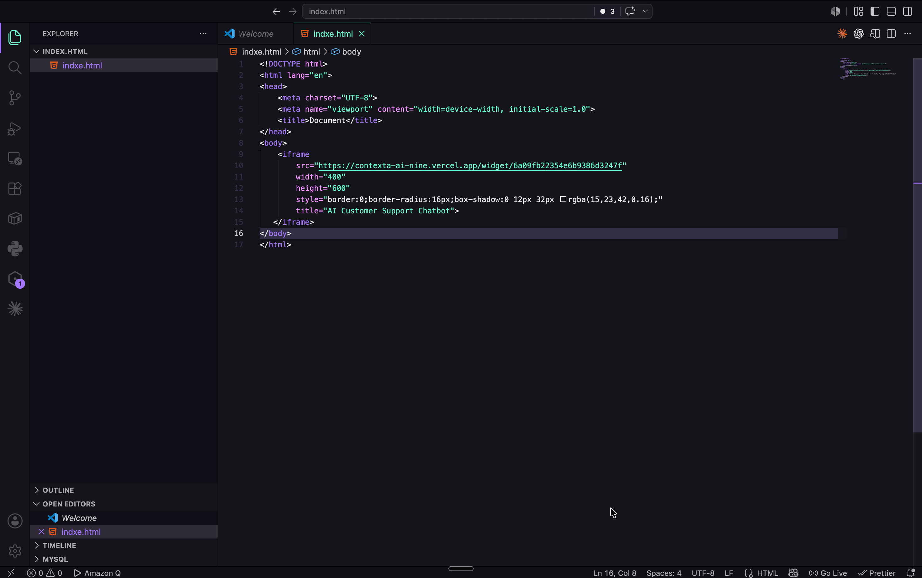922x578 pixels.
Task: Expand the OUTLINE section
Action: tap(124, 490)
